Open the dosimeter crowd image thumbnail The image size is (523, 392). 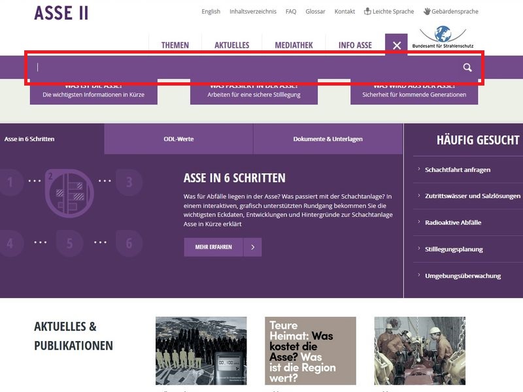pyautogui.click(x=201, y=351)
